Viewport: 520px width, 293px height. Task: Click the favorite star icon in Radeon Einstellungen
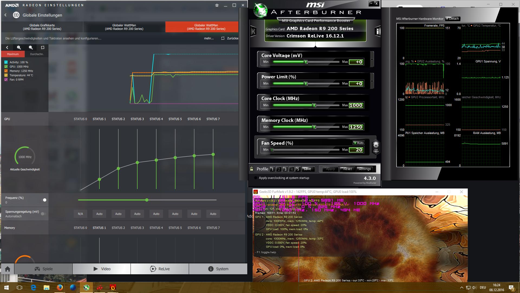[217, 5]
